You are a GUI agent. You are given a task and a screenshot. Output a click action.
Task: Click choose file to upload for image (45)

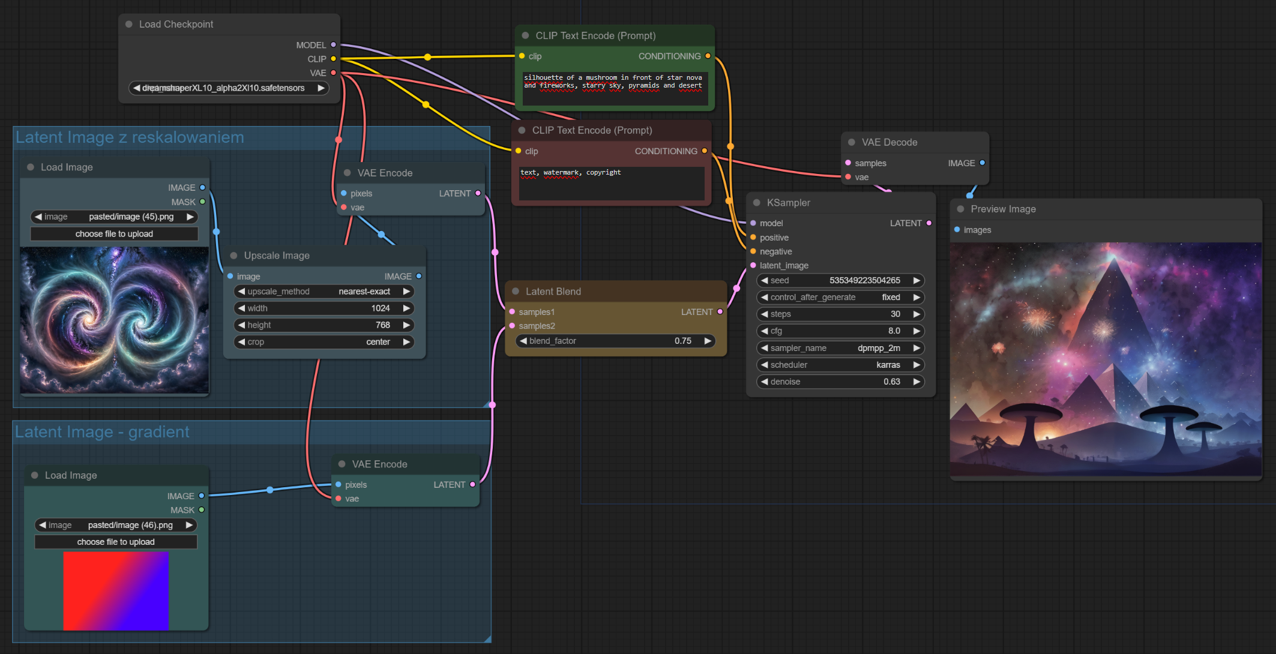point(114,234)
